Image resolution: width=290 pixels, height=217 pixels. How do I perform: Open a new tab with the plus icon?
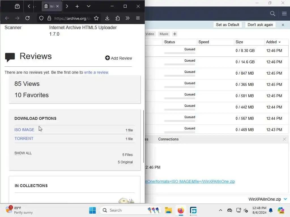(77, 6)
